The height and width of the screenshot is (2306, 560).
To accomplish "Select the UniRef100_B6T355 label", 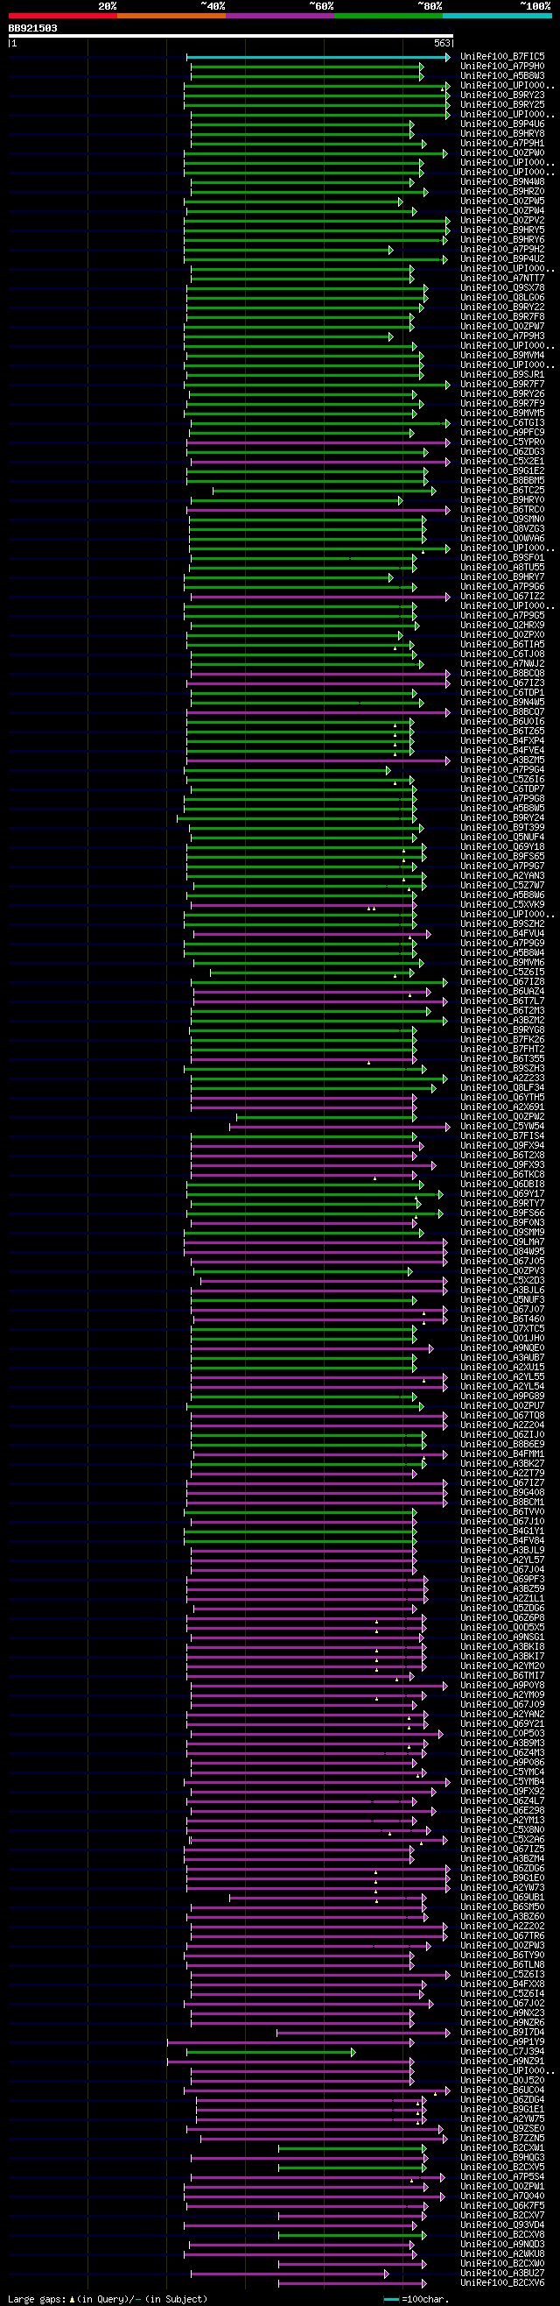I will coord(503,1059).
